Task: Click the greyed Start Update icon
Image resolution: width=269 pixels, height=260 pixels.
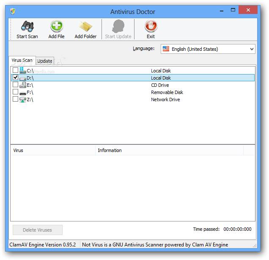Action: 118,26
